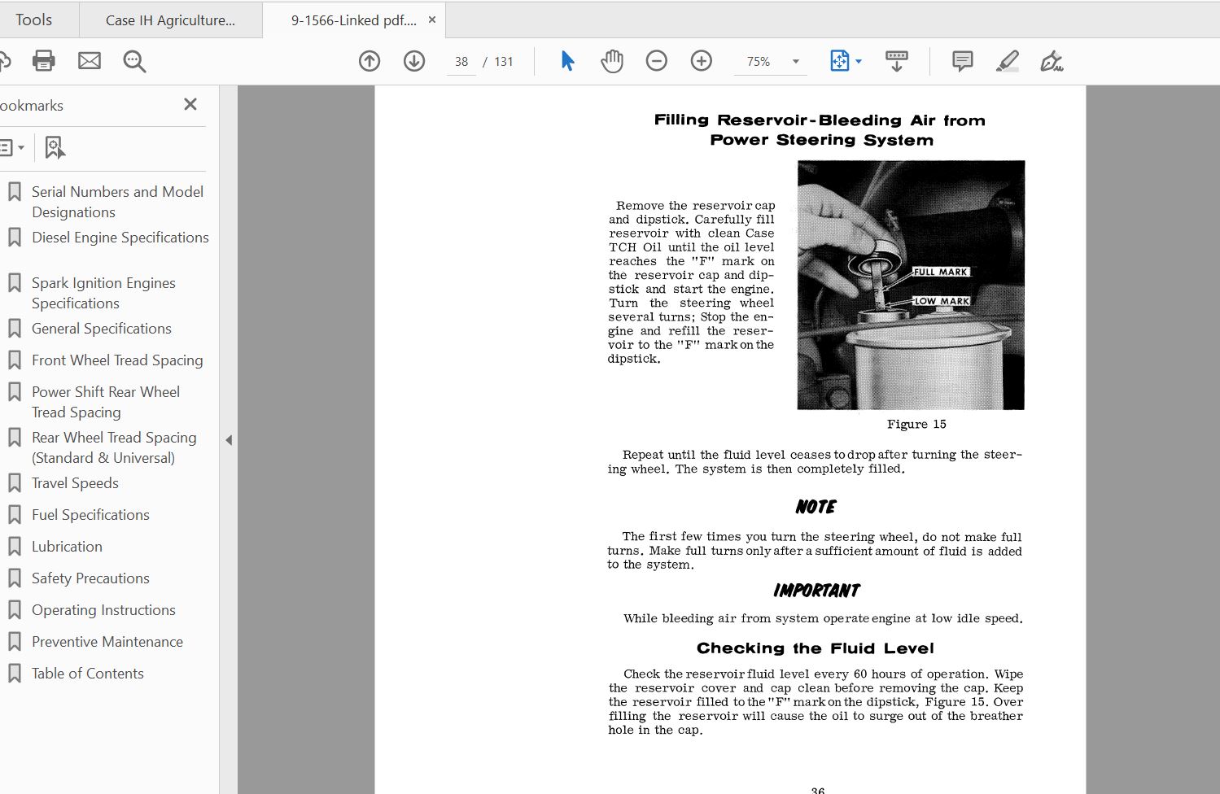The image size is (1220, 794).
Task: Click the NOTE heading on the page
Action: (x=816, y=507)
